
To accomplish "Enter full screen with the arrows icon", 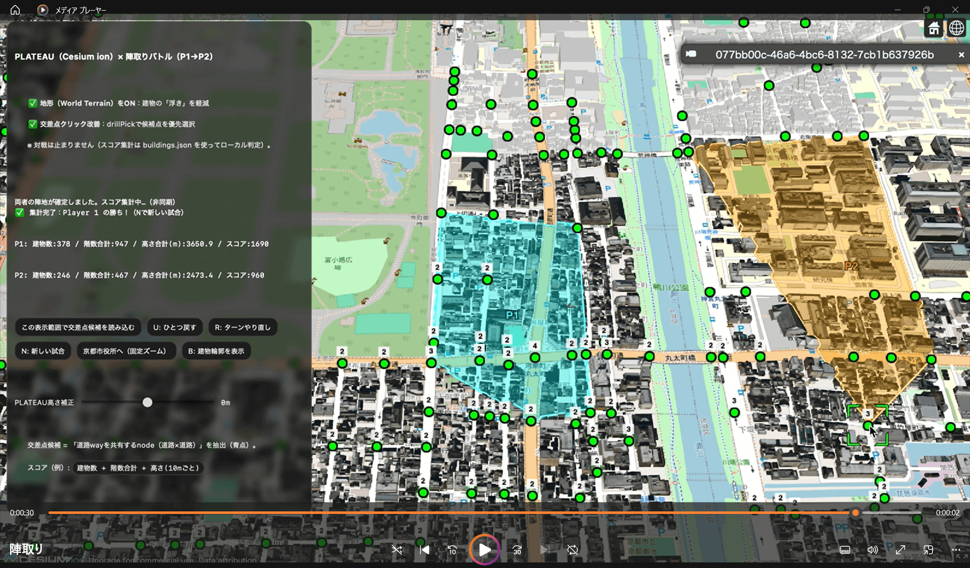I will (x=900, y=550).
